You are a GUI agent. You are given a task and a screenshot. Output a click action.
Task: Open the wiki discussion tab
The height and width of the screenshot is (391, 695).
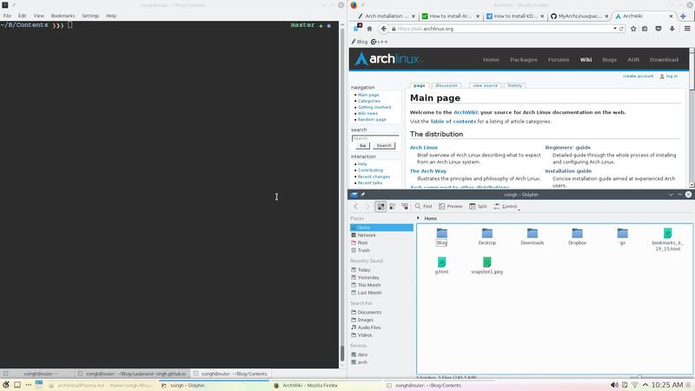click(447, 85)
